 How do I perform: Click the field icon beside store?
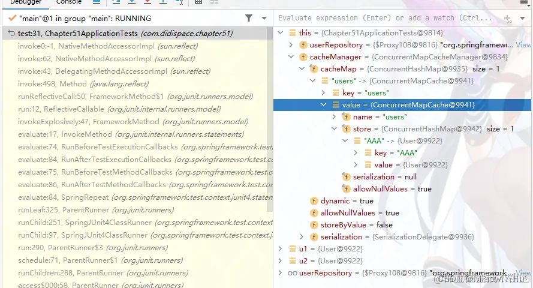point(346,129)
